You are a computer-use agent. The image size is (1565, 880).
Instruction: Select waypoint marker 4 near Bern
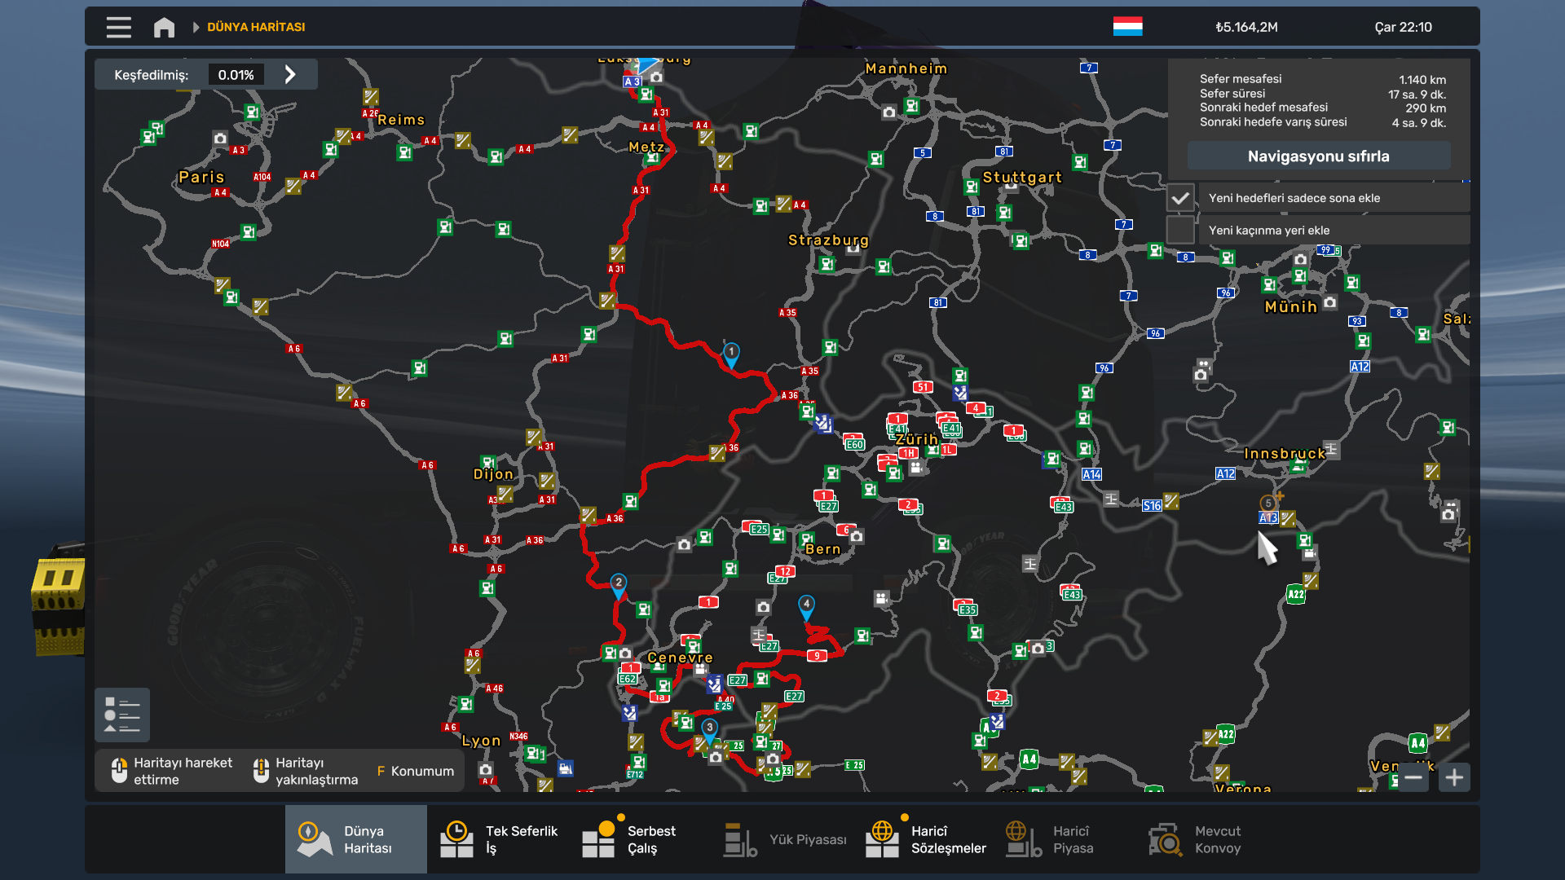pos(806,605)
